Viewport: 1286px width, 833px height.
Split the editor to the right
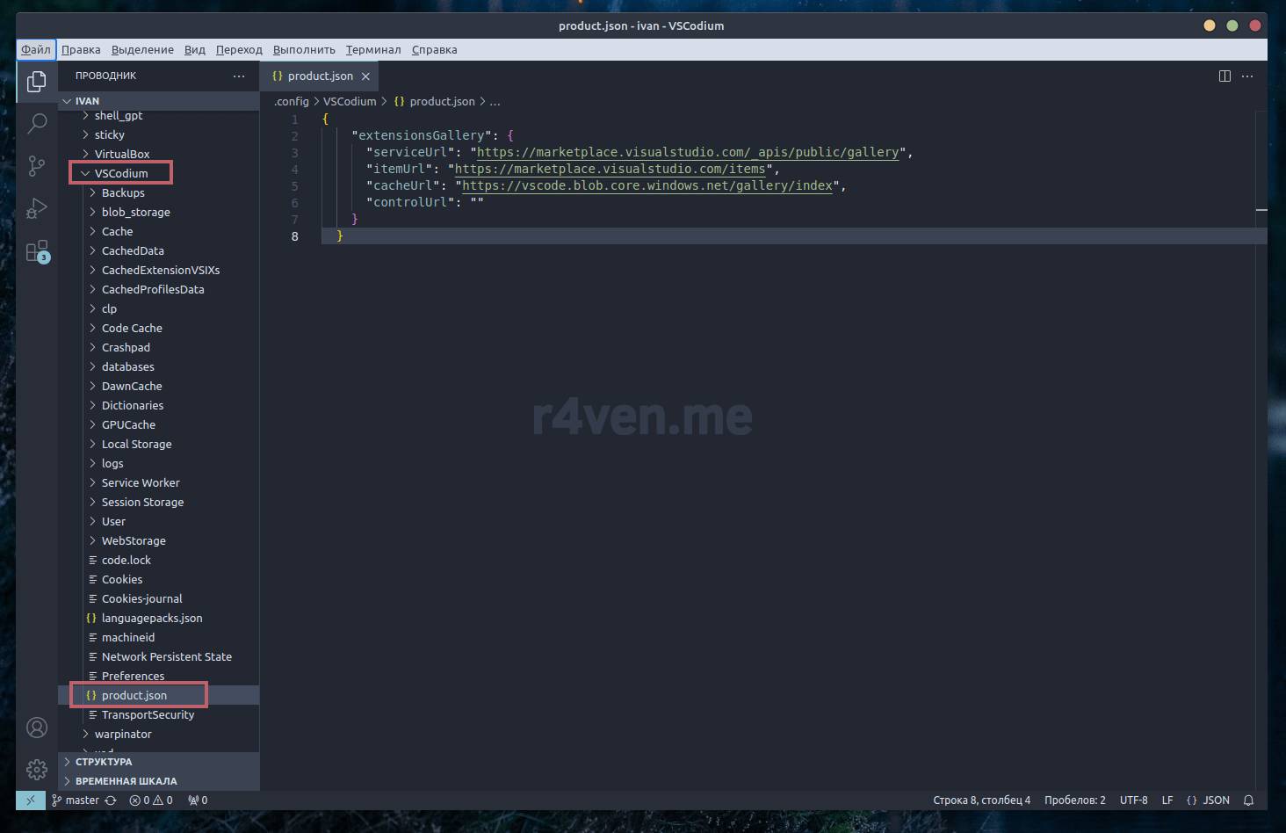click(x=1225, y=76)
